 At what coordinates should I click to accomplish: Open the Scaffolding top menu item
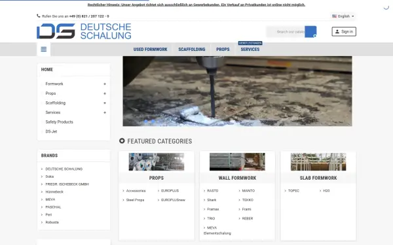tap(192, 49)
